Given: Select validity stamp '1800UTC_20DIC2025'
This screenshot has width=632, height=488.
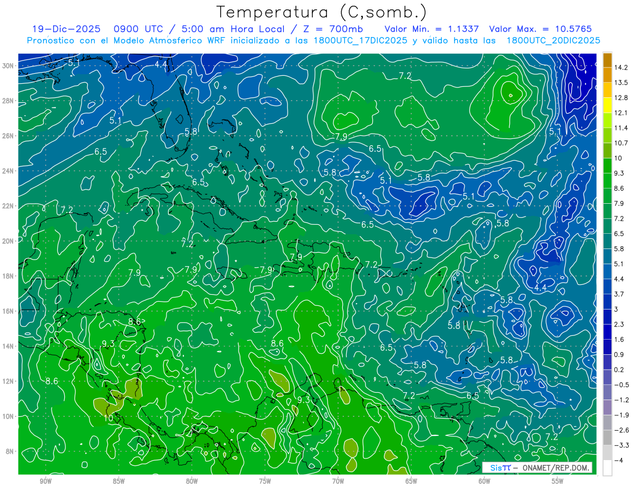Looking at the screenshot, I should pos(553,40).
